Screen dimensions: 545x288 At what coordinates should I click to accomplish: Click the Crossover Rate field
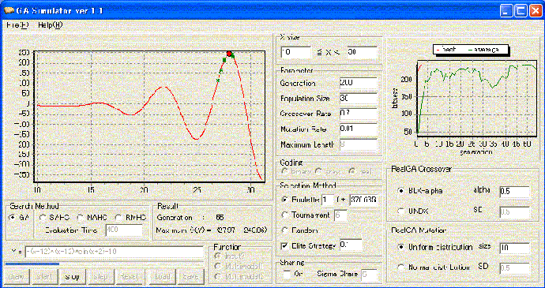(359, 114)
